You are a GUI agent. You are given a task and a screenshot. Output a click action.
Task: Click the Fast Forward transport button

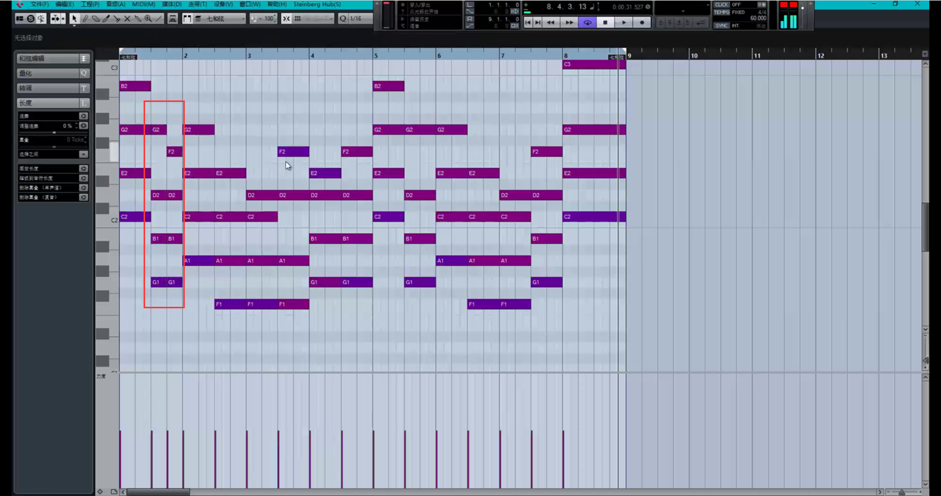point(569,23)
